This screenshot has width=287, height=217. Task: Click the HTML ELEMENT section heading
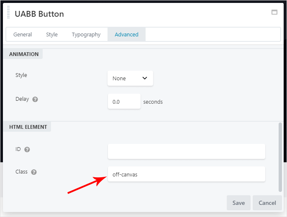coord(28,127)
